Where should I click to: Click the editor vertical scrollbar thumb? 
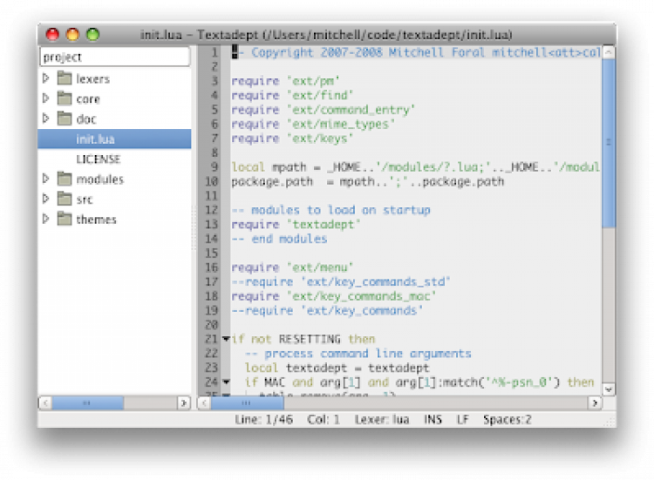[609, 143]
